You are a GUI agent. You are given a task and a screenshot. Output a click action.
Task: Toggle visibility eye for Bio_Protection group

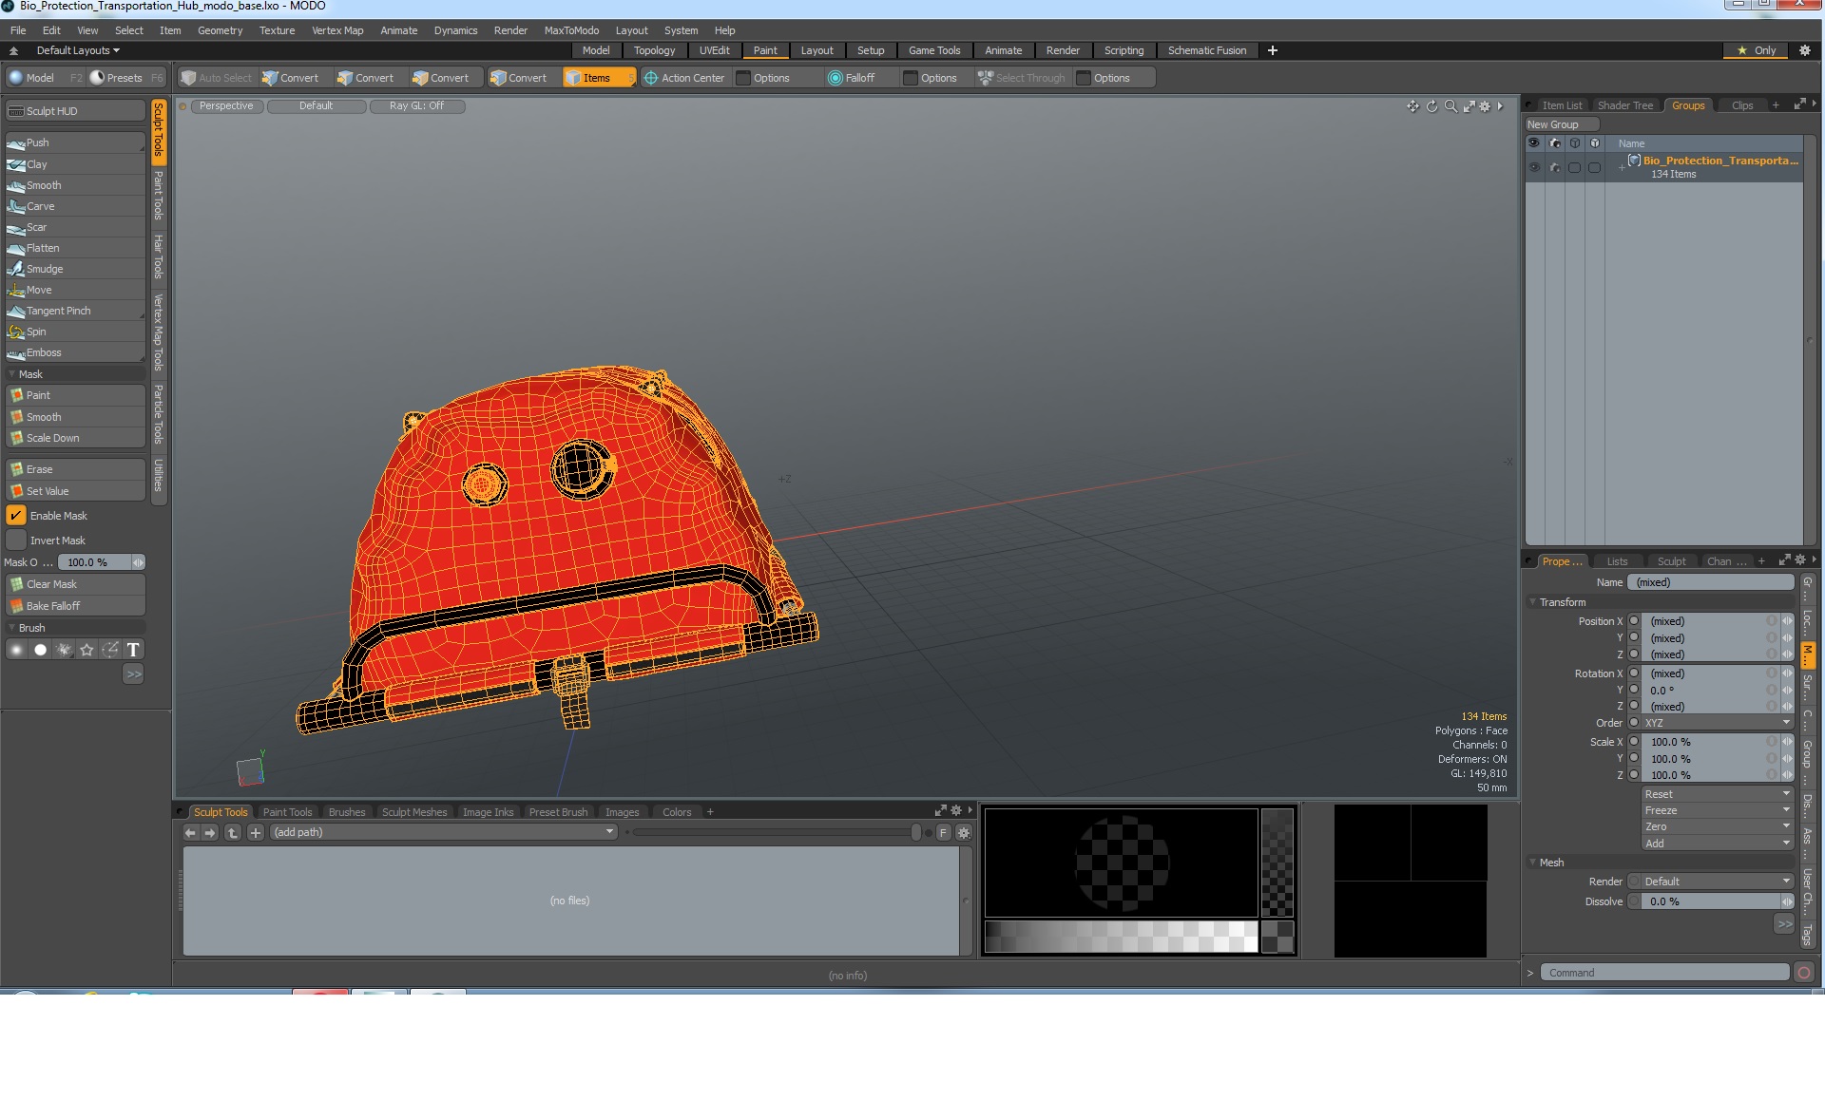click(1533, 167)
